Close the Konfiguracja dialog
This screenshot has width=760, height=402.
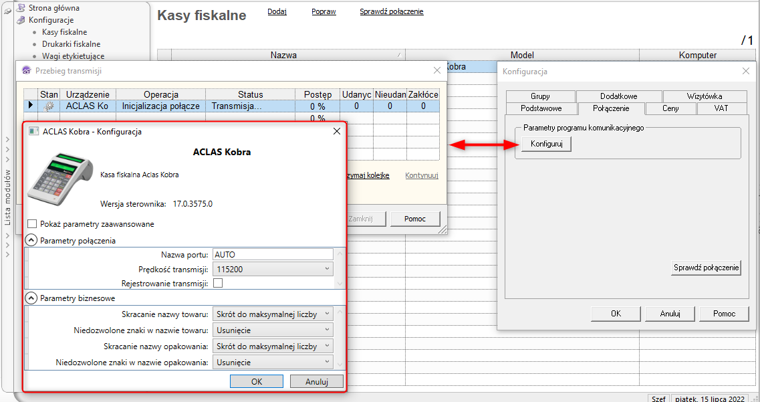point(746,72)
